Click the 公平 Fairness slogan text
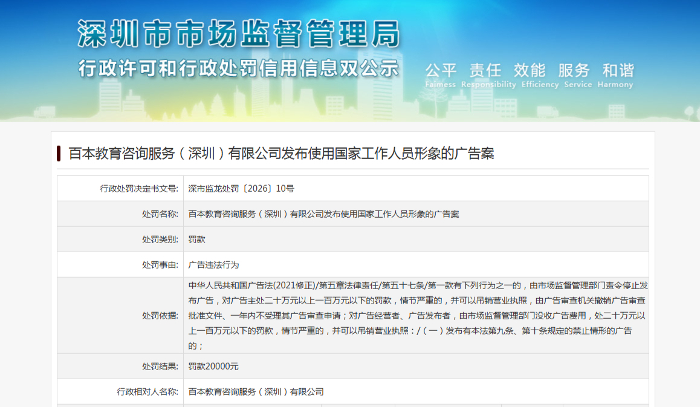 pyautogui.click(x=441, y=75)
